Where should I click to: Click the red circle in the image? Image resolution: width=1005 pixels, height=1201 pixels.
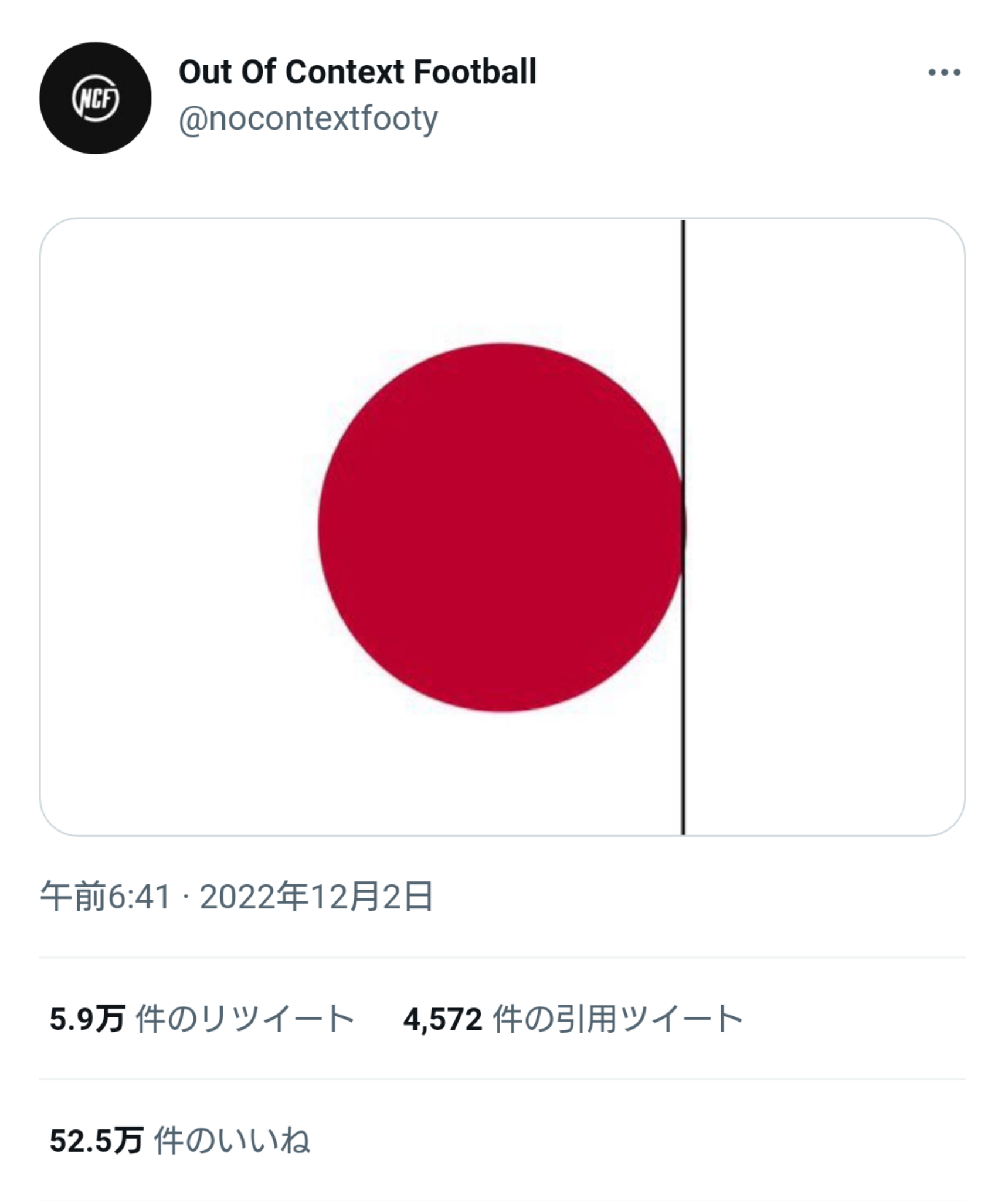click(501, 528)
